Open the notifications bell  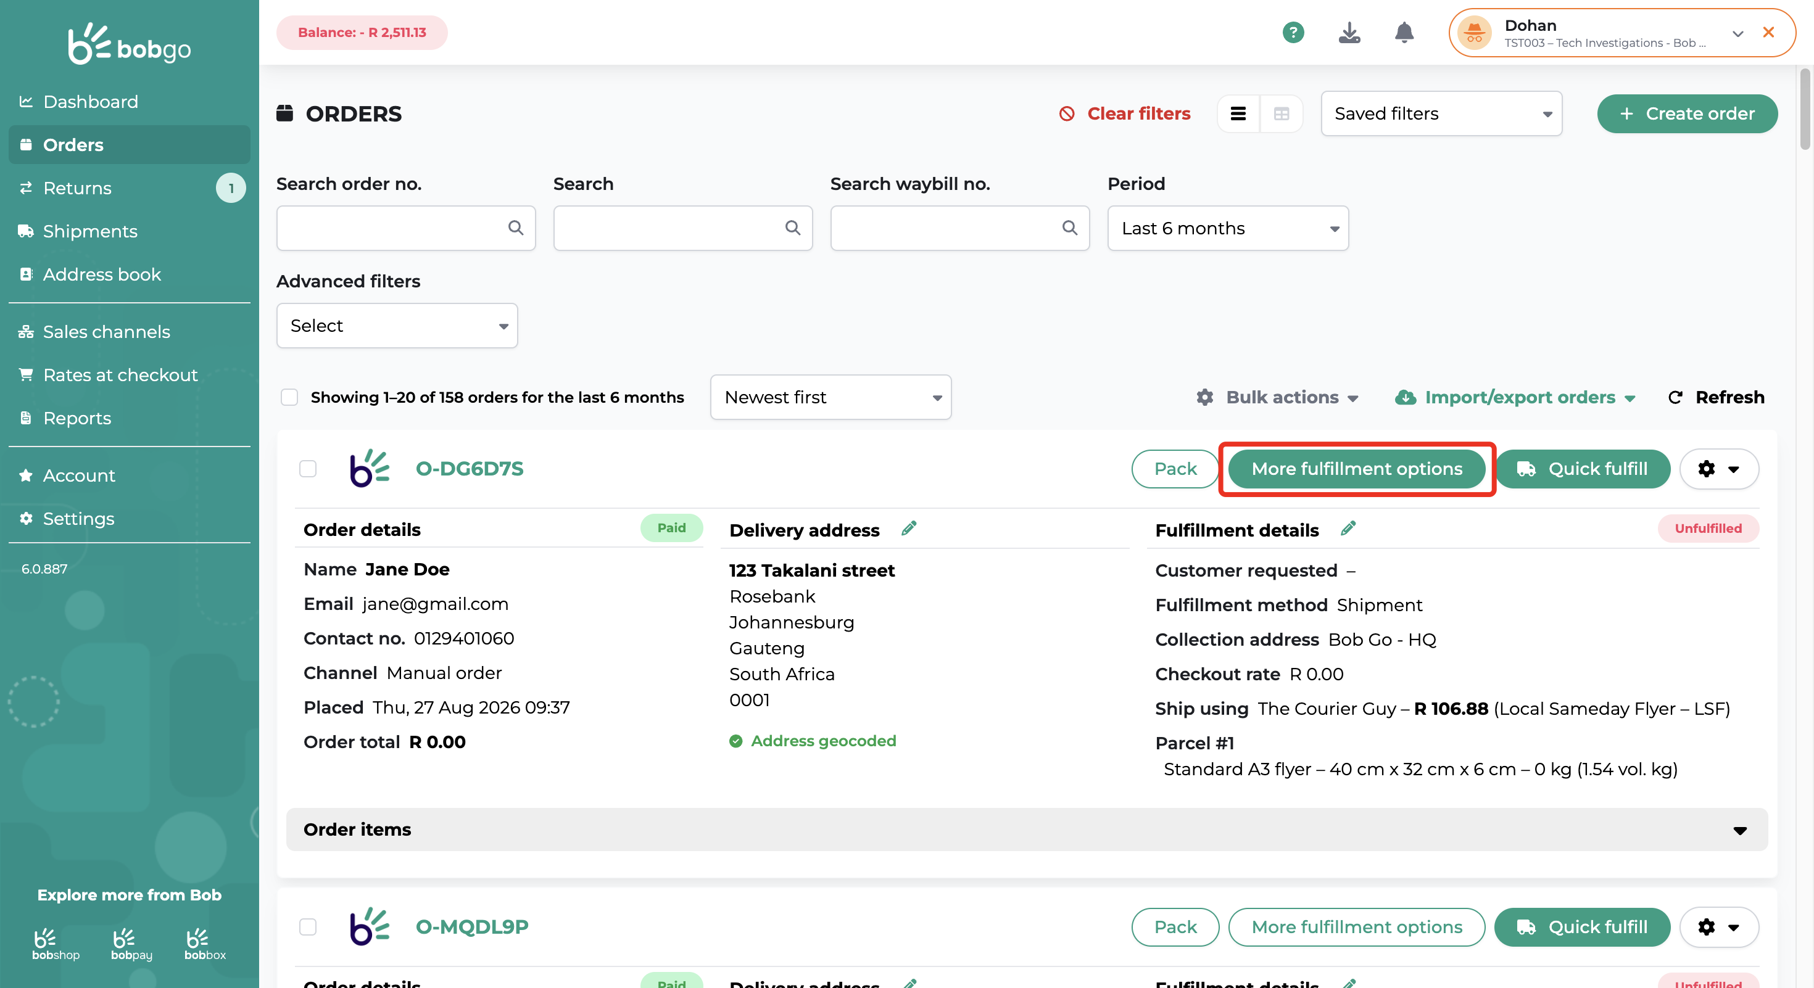pos(1404,32)
